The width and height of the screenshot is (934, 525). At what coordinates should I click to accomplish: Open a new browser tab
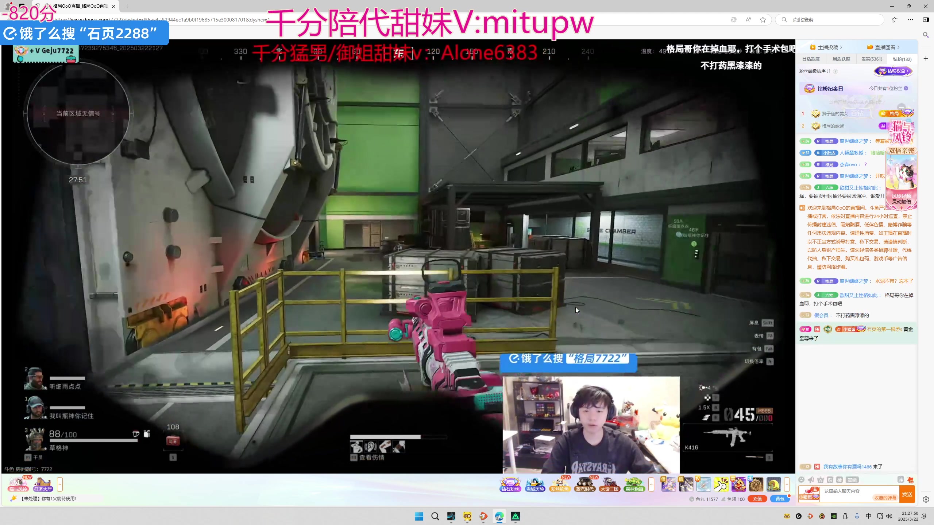[127, 6]
